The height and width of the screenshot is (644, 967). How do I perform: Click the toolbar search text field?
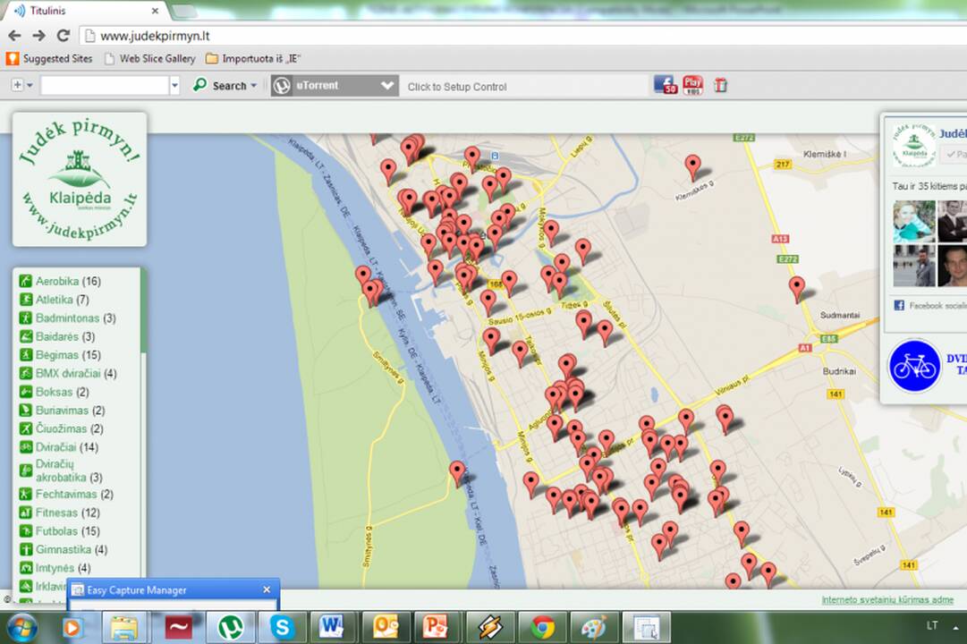click(105, 85)
